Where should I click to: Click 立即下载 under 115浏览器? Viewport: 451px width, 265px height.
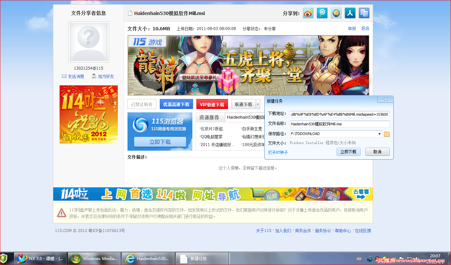pyautogui.click(x=160, y=142)
